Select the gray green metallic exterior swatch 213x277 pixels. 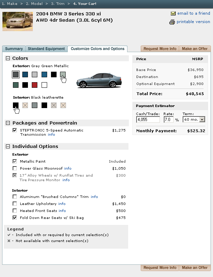pyautogui.click(x=63, y=74)
